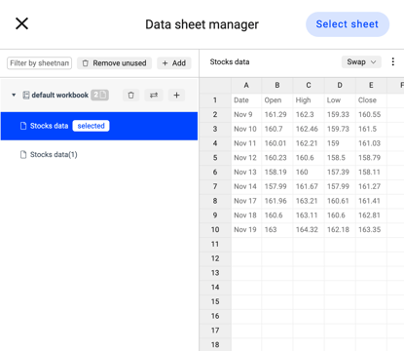Click the Close header cell
The width and height of the screenshot is (404, 351).
371,100
